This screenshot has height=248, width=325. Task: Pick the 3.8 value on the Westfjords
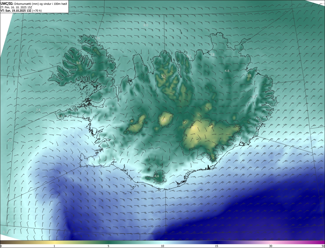(x=78, y=63)
